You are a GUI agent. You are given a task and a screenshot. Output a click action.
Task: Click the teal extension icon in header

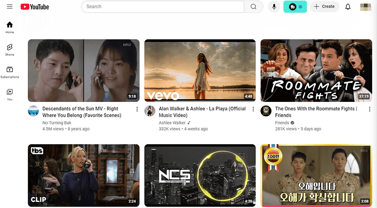pos(295,7)
